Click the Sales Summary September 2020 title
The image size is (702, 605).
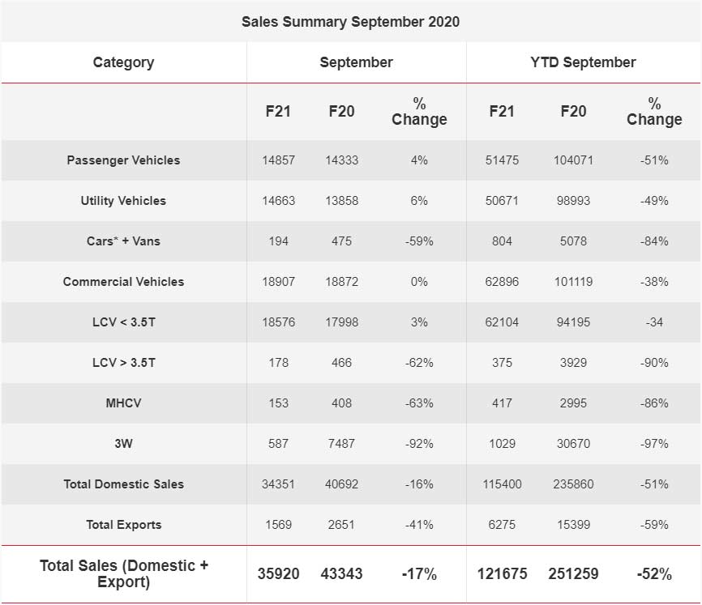350,22
